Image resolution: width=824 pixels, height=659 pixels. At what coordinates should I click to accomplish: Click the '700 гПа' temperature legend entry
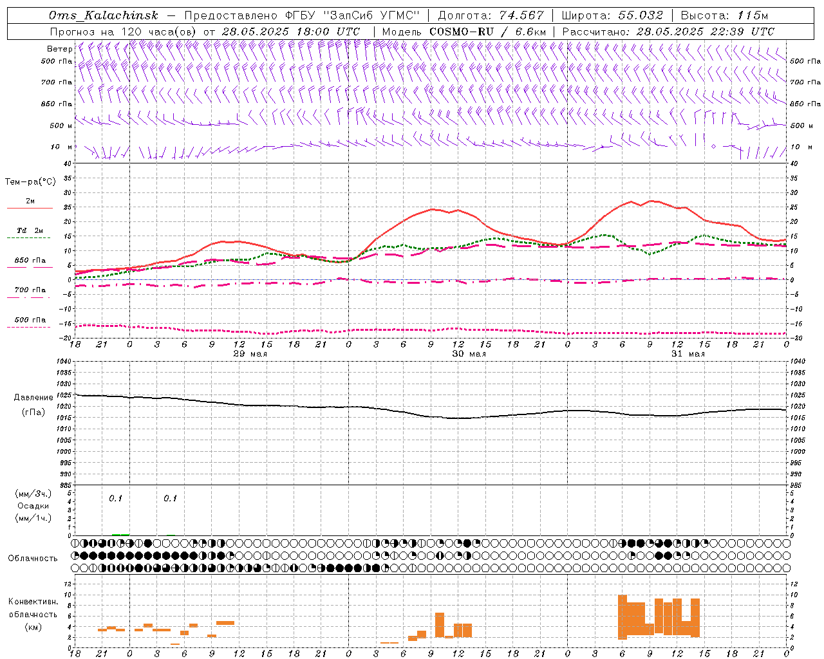click(30, 290)
